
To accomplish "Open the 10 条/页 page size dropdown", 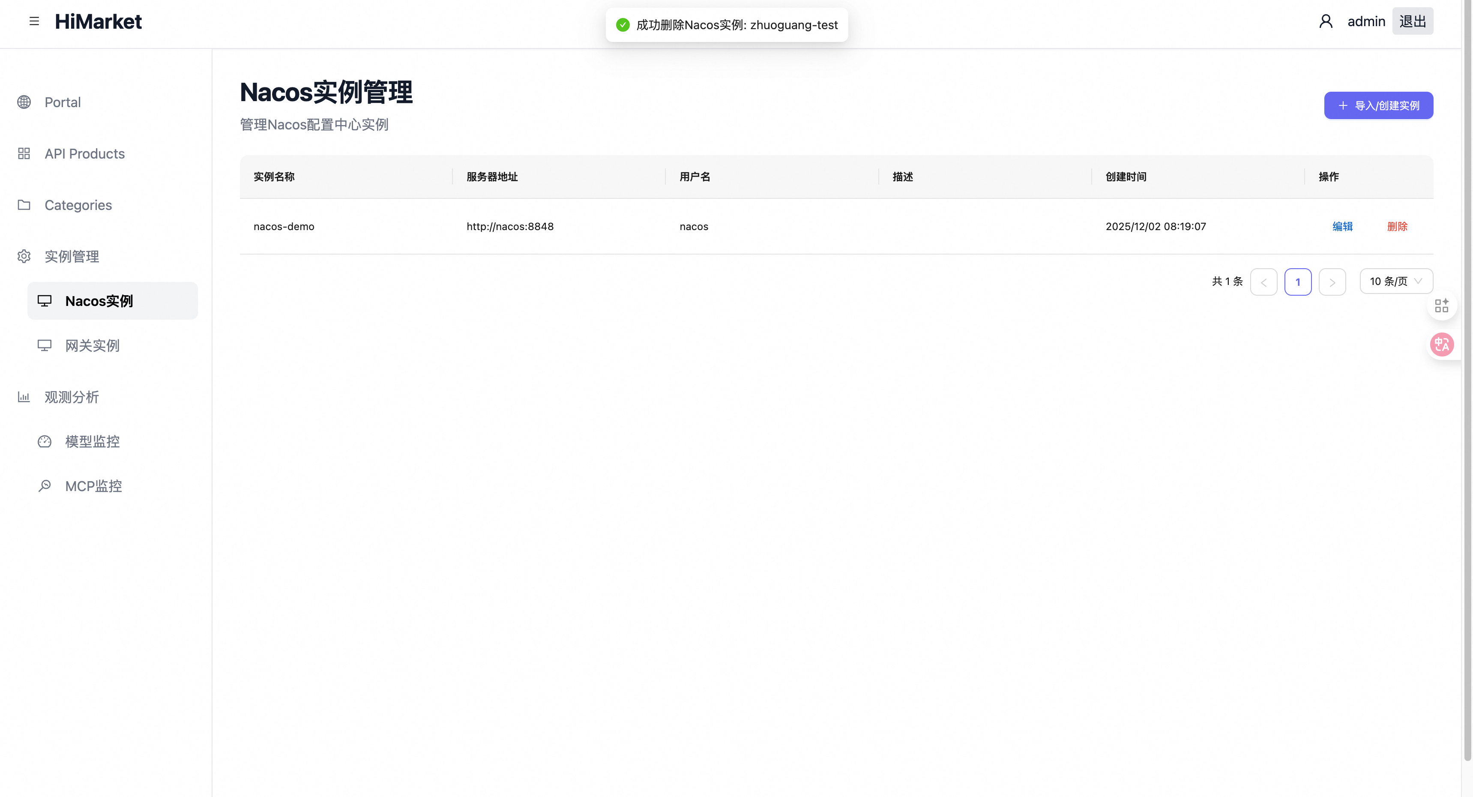I will pyautogui.click(x=1396, y=281).
